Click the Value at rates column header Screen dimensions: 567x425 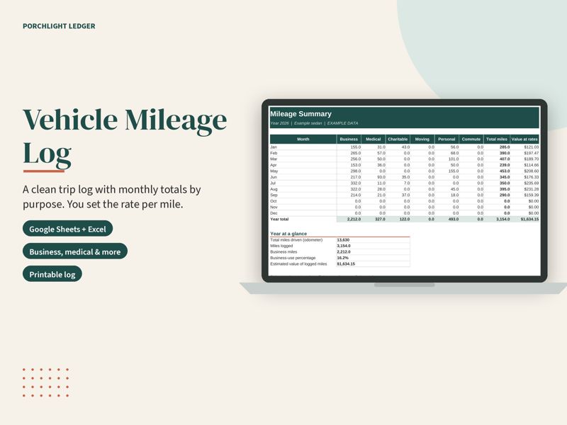click(524, 139)
